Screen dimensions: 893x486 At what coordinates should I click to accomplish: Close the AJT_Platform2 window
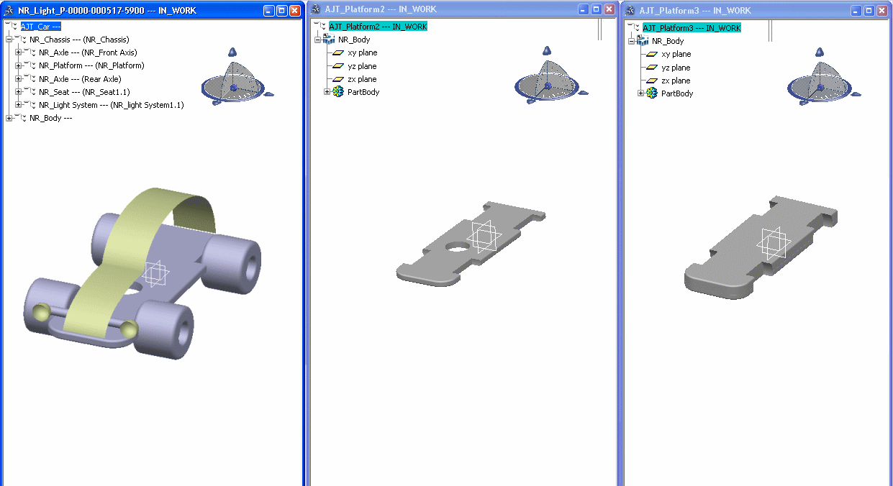tap(609, 9)
